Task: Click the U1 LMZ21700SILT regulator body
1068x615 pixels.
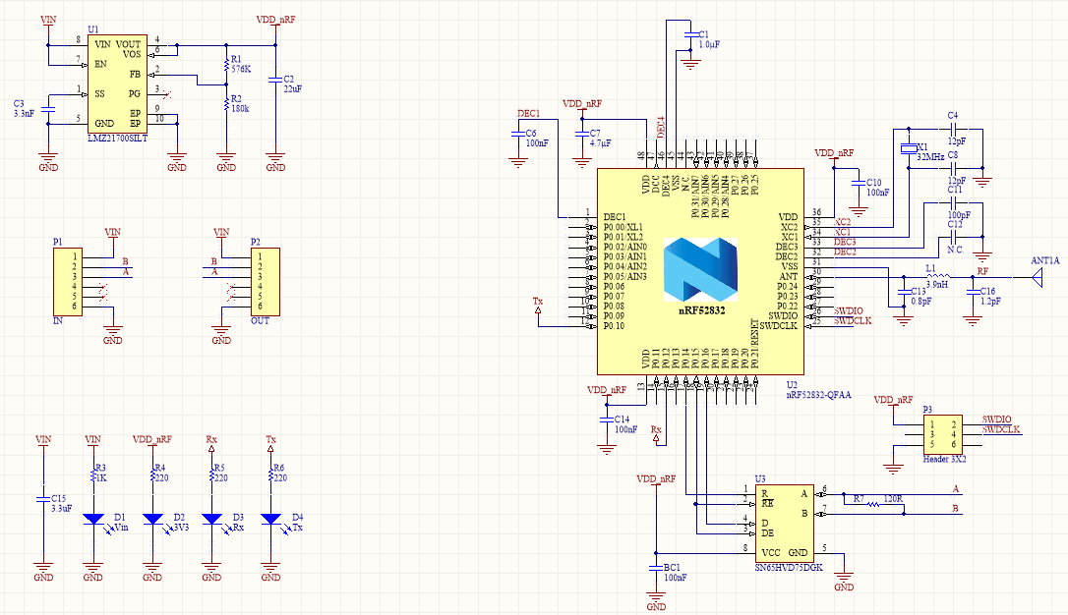Action: (x=117, y=84)
